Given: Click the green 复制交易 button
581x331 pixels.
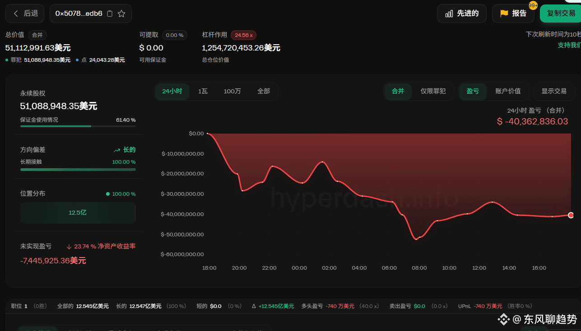Looking at the screenshot, I should click(x=561, y=14).
